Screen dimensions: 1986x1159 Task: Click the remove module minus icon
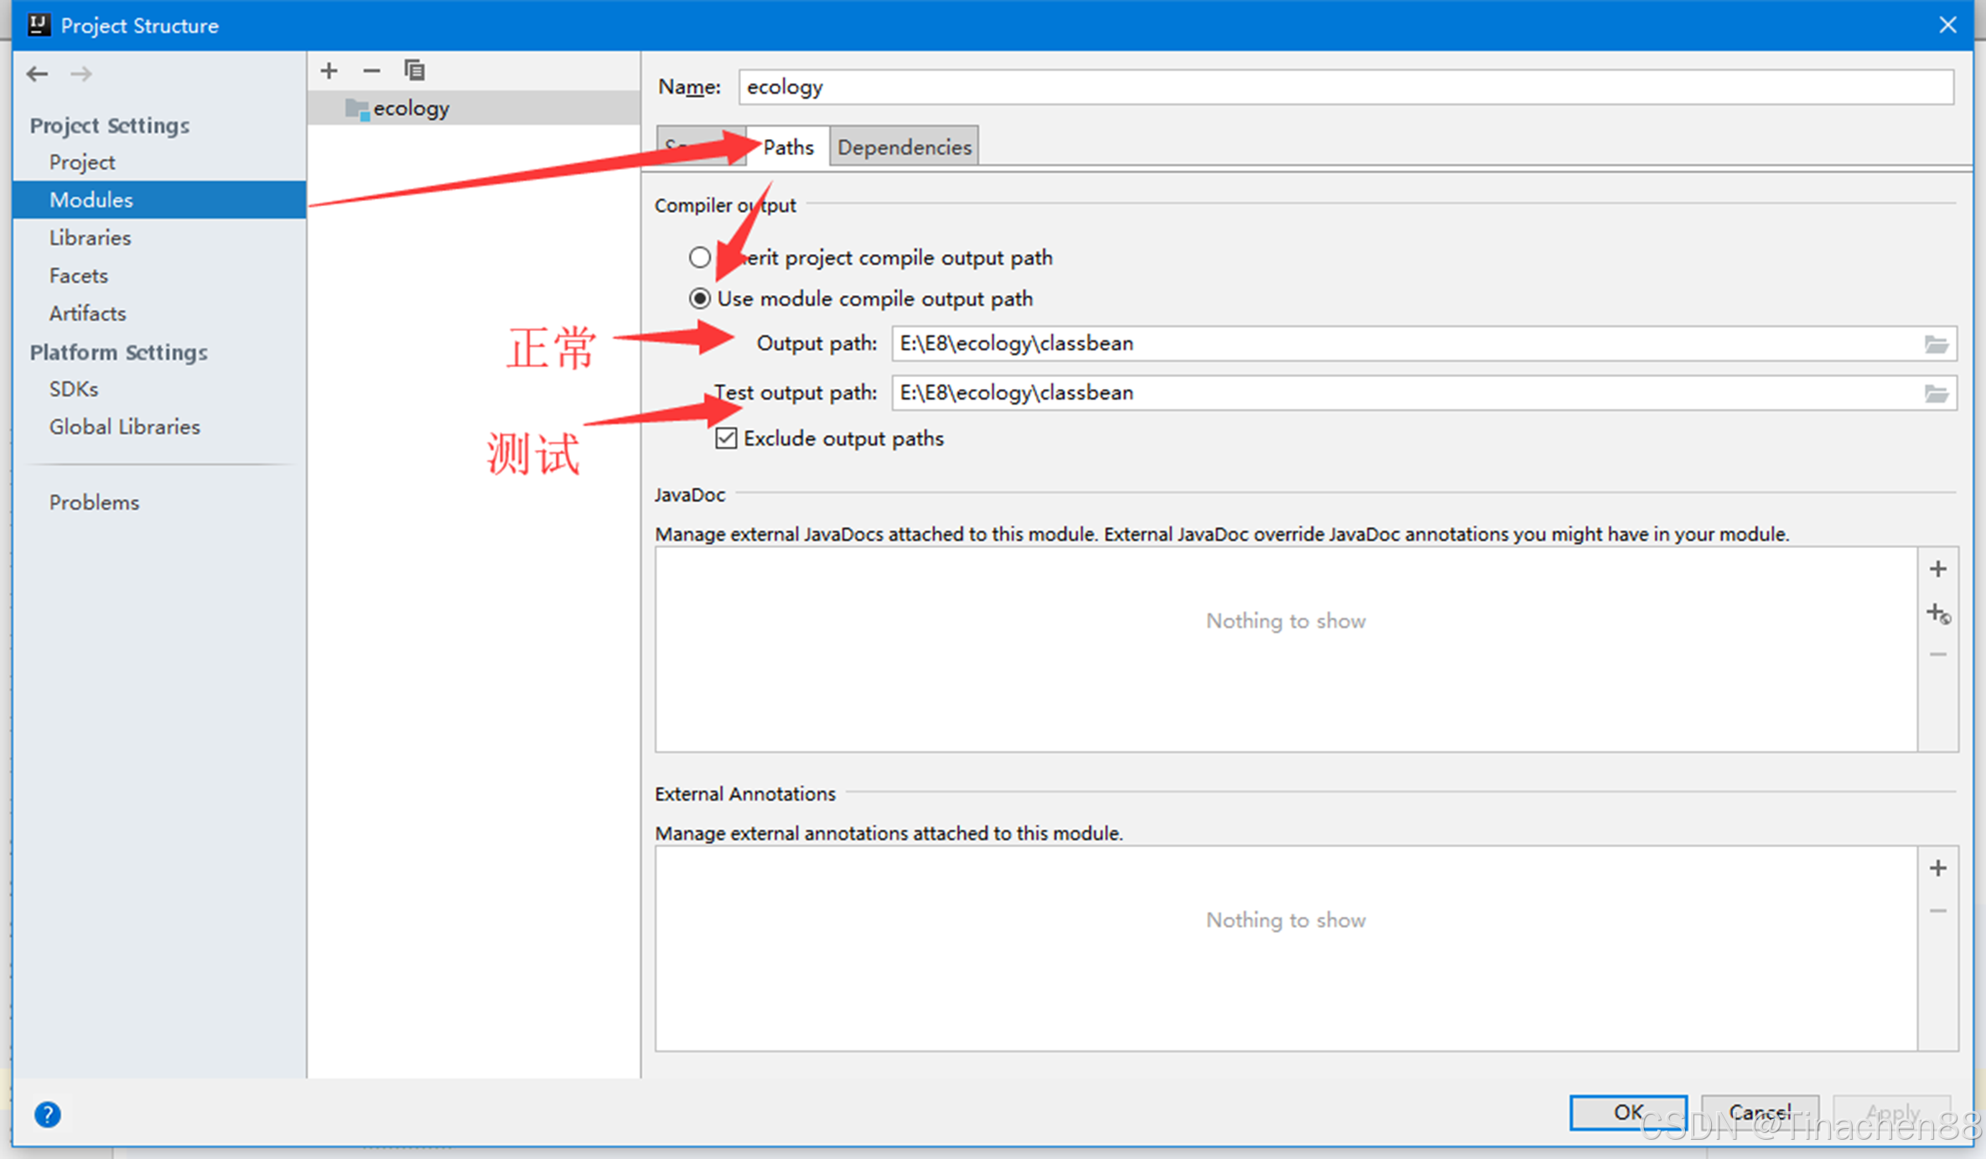(x=371, y=71)
